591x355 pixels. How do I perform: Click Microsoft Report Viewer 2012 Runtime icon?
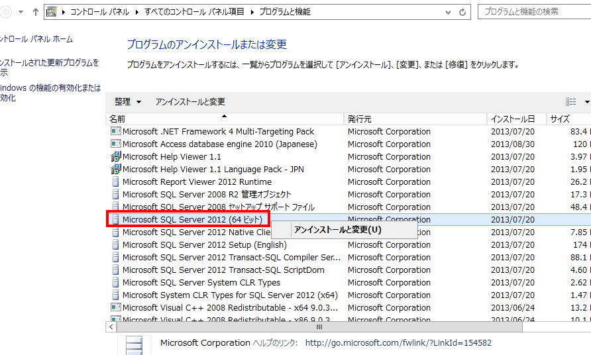coord(115,182)
